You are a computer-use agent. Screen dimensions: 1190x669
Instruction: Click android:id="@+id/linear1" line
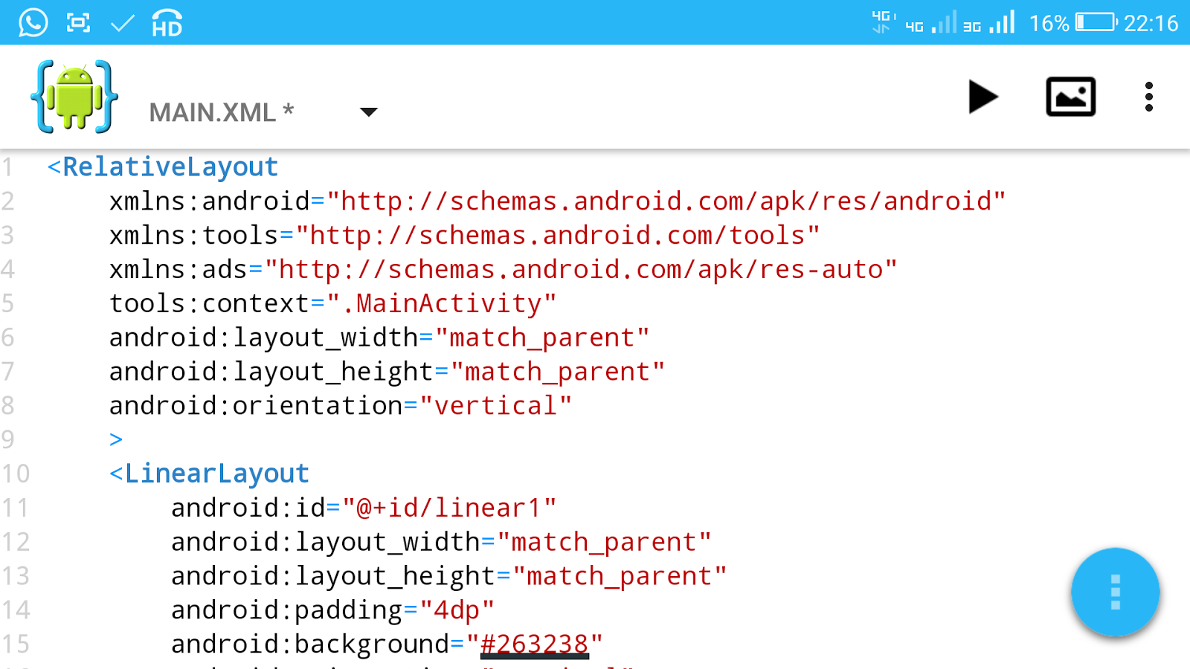tap(364, 508)
